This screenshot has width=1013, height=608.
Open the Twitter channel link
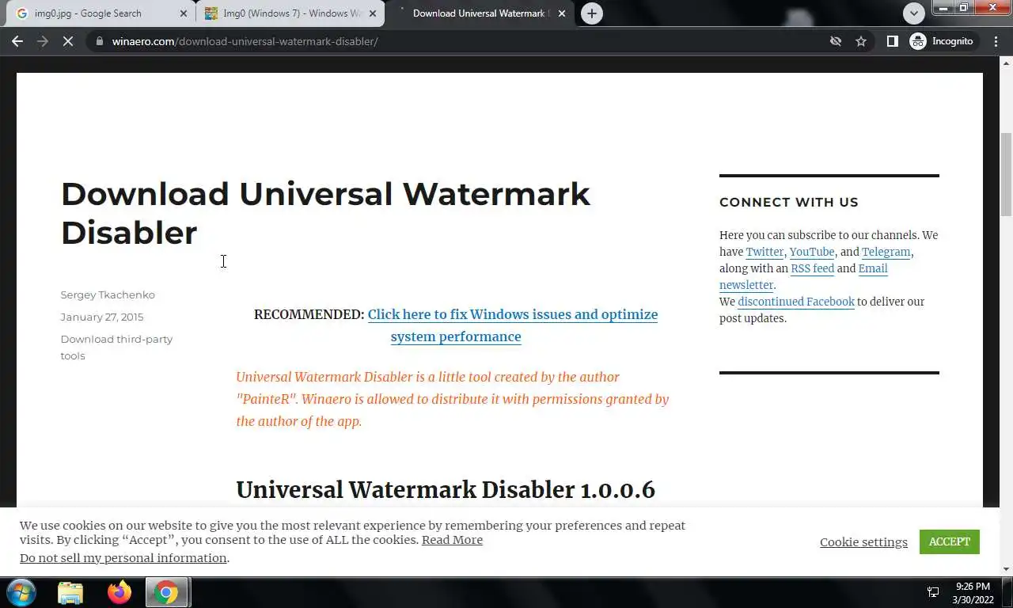[x=764, y=252]
